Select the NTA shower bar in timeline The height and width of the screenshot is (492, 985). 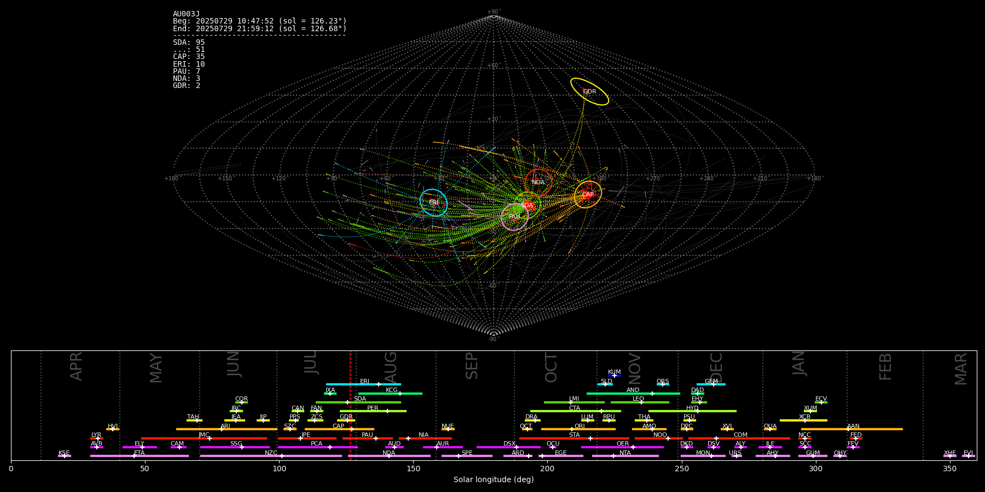pyautogui.click(x=625, y=456)
